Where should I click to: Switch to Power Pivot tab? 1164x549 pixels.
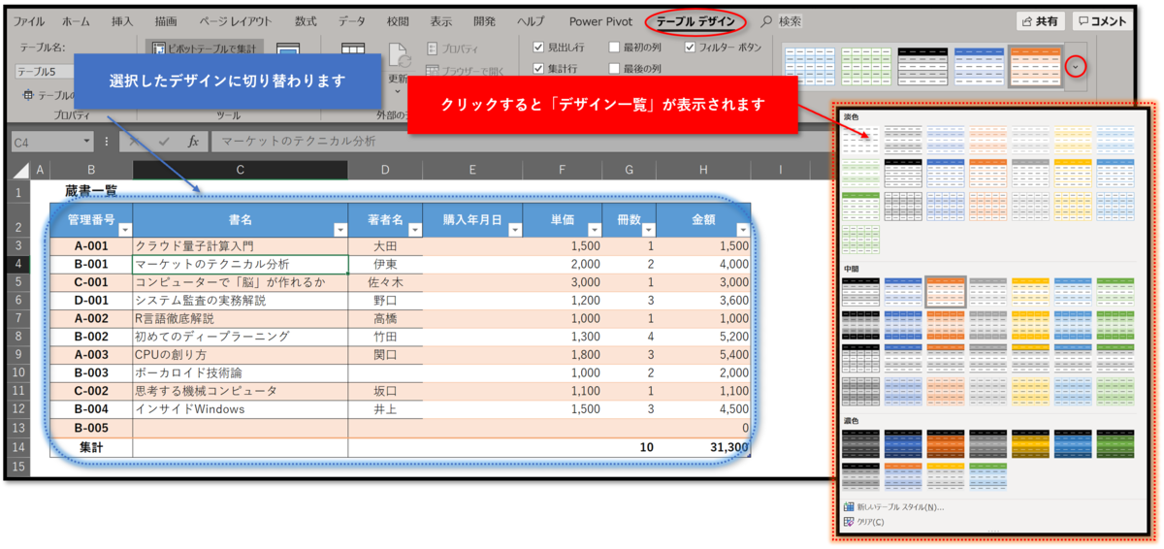click(601, 21)
